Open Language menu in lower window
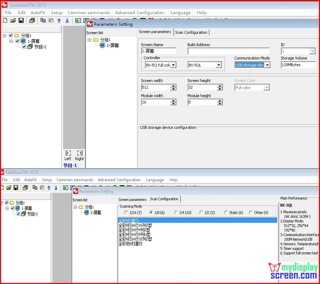Image resolution: width=320 pixels, height=284 pixels. tap(155, 180)
